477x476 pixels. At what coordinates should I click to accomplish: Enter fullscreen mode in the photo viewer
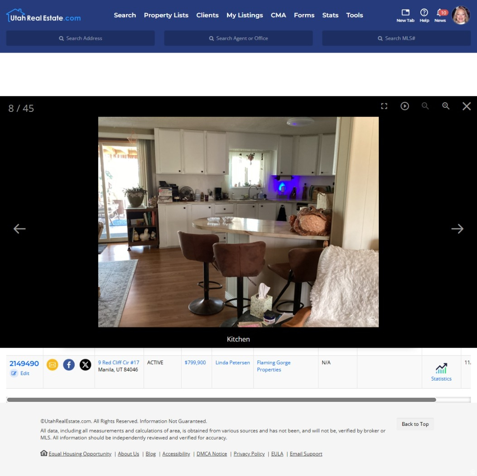[x=384, y=106]
